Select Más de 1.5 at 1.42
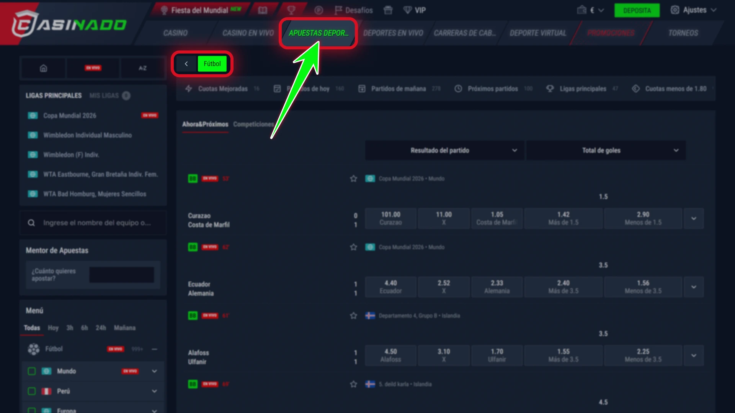This screenshot has height=413, width=735. click(x=563, y=218)
